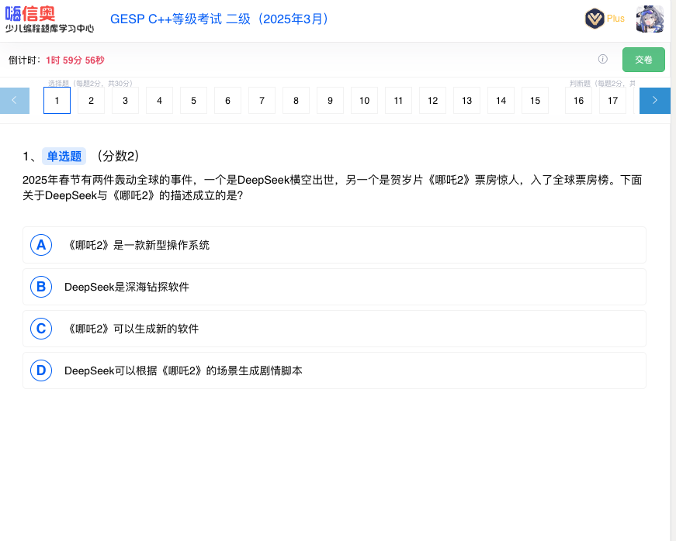Choose answer text 《哪吒2》是一款新型操作系统
Image resolution: width=676 pixels, height=541 pixels.
tap(137, 246)
